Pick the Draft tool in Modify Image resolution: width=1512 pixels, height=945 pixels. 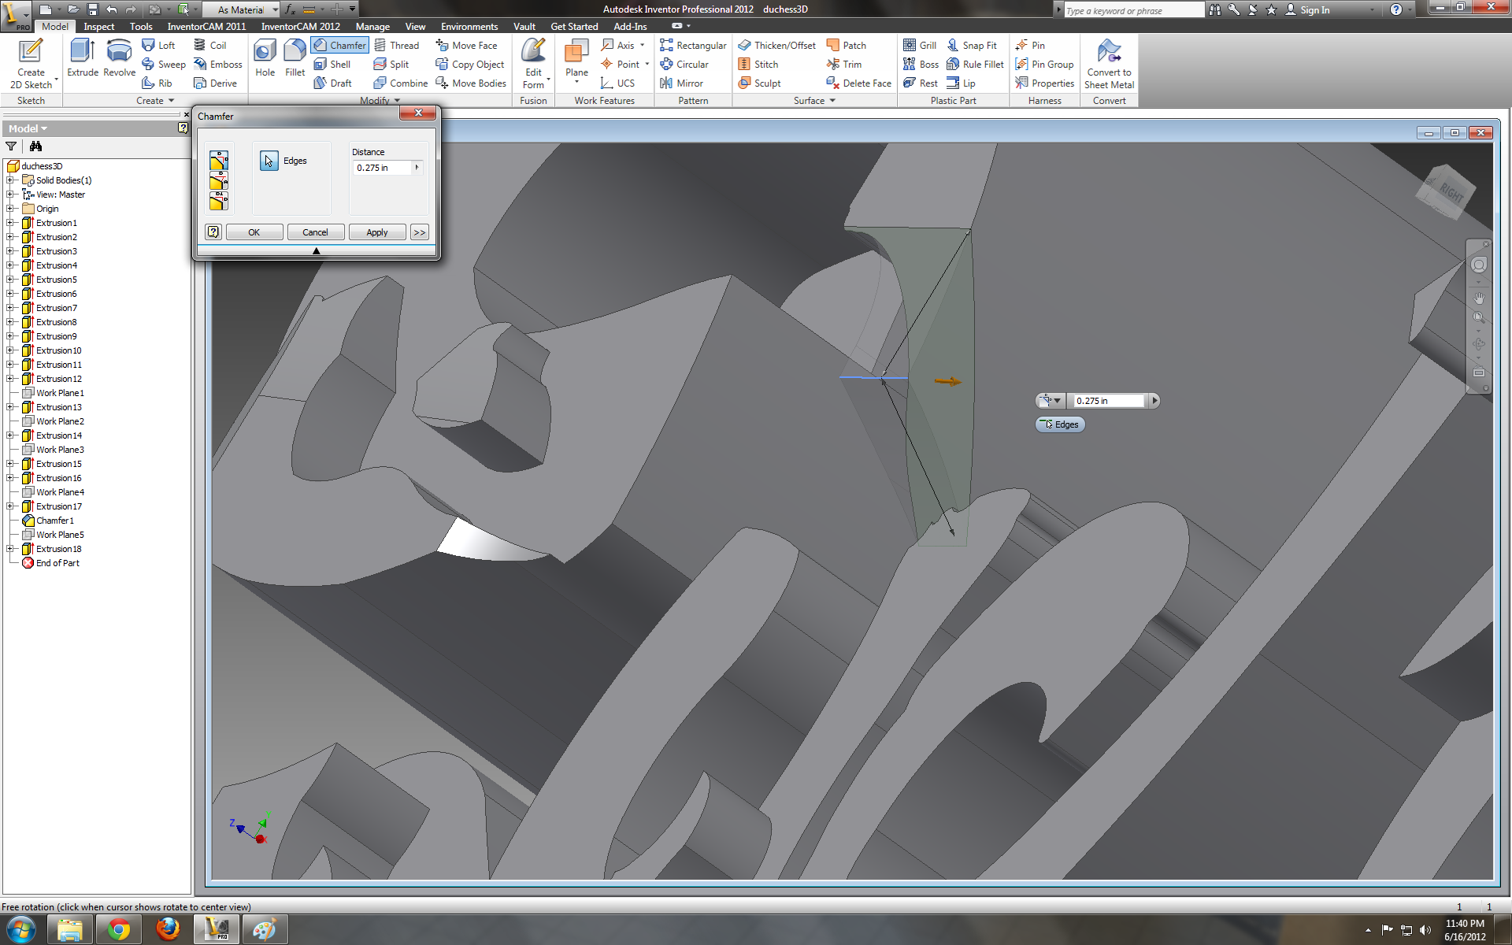click(333, 83)
